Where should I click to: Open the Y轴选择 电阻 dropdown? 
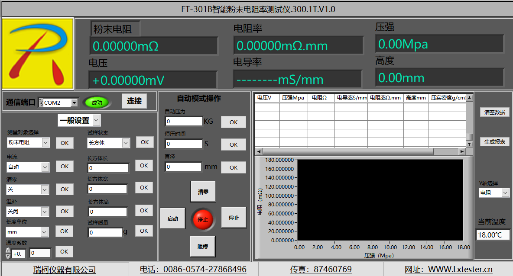pyautogui.click(x=505, y=193)
